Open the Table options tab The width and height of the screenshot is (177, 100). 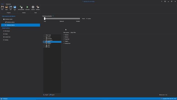click(x=66, y=32)
